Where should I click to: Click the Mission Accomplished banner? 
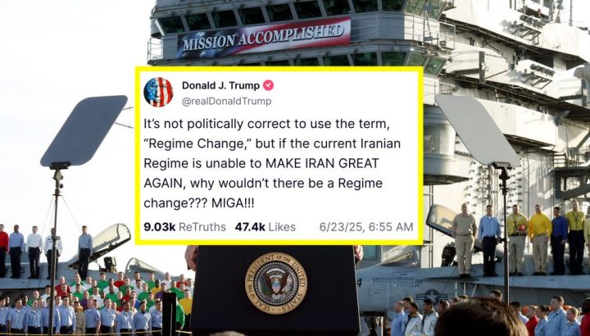263,37
